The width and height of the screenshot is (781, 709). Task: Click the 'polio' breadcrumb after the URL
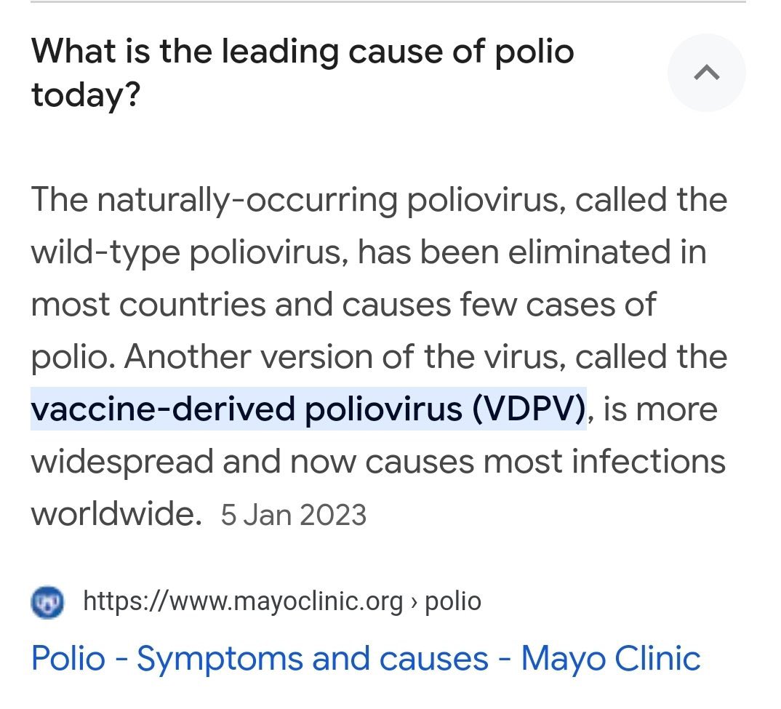coord(452,601)
